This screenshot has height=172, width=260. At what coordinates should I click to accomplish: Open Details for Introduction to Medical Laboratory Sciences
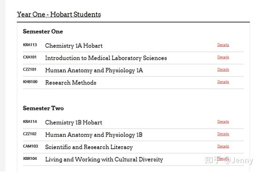[223, 57]
